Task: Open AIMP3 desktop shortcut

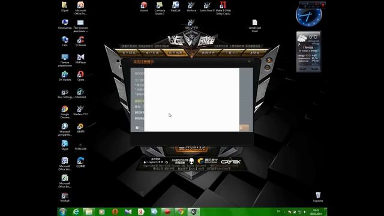Action: tap(80, 128)
